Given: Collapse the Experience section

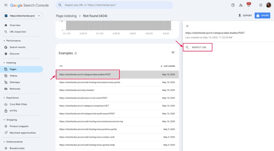Looking at the screenshot, I should point(4,98).
